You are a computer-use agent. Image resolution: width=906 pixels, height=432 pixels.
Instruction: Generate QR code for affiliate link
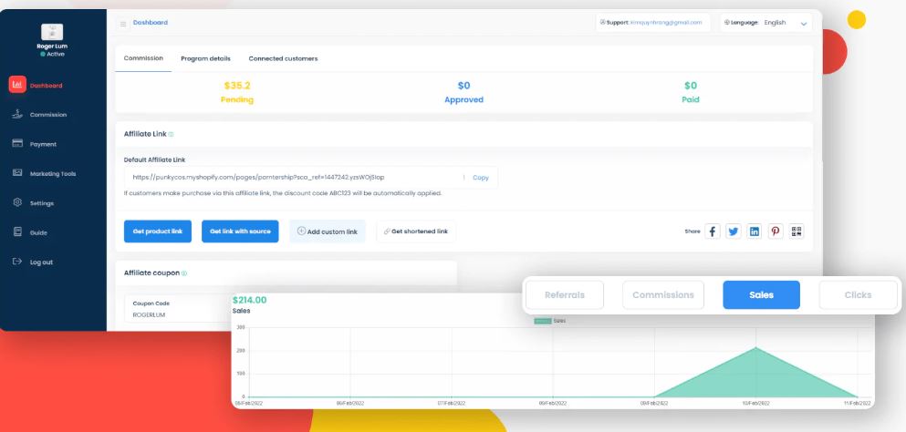pos(797,231)
